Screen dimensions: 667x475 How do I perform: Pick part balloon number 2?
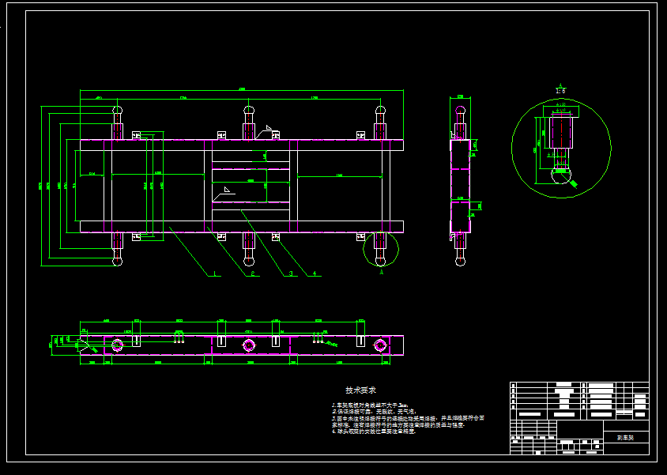[x=252, y=273]
